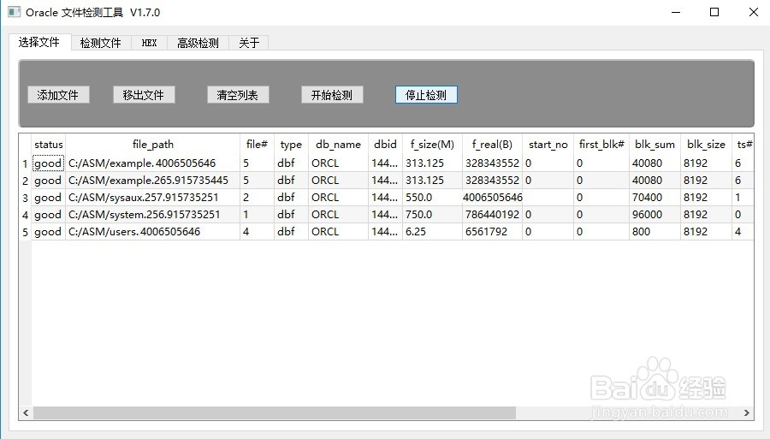Click the 'good' status in row 1
770x439 pixels.
[48, 163]
